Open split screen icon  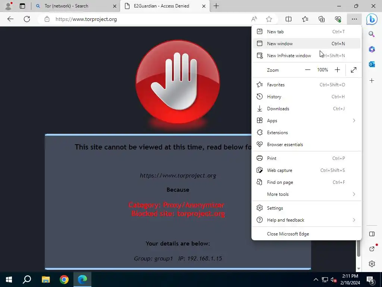coord(288,19)
